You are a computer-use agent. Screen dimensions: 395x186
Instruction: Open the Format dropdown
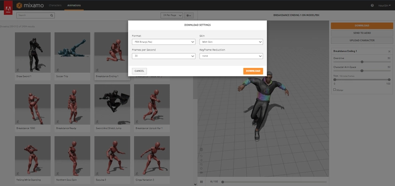[163, 42]
